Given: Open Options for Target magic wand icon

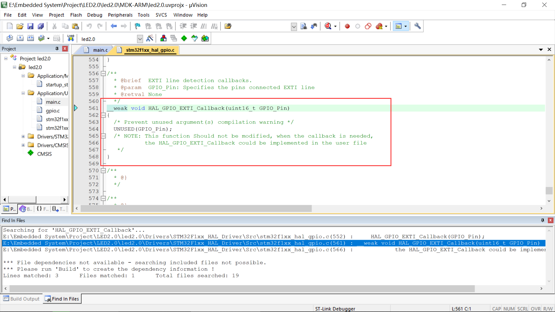Looking at the screenshot, I should [150, 38].
